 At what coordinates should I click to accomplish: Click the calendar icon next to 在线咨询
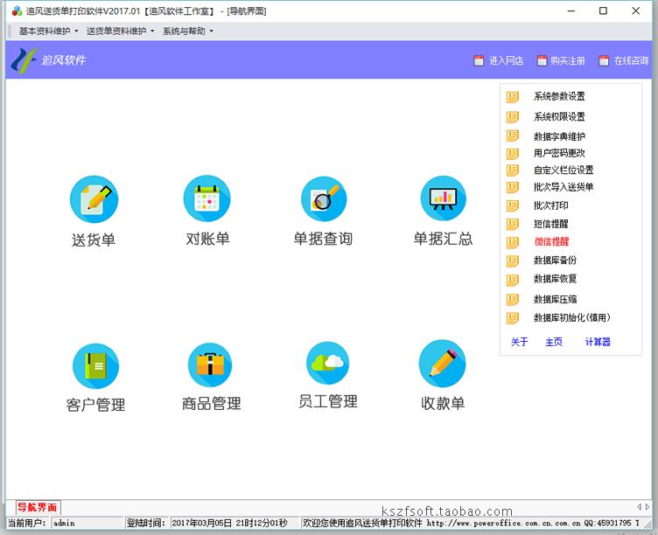[604, 61]
